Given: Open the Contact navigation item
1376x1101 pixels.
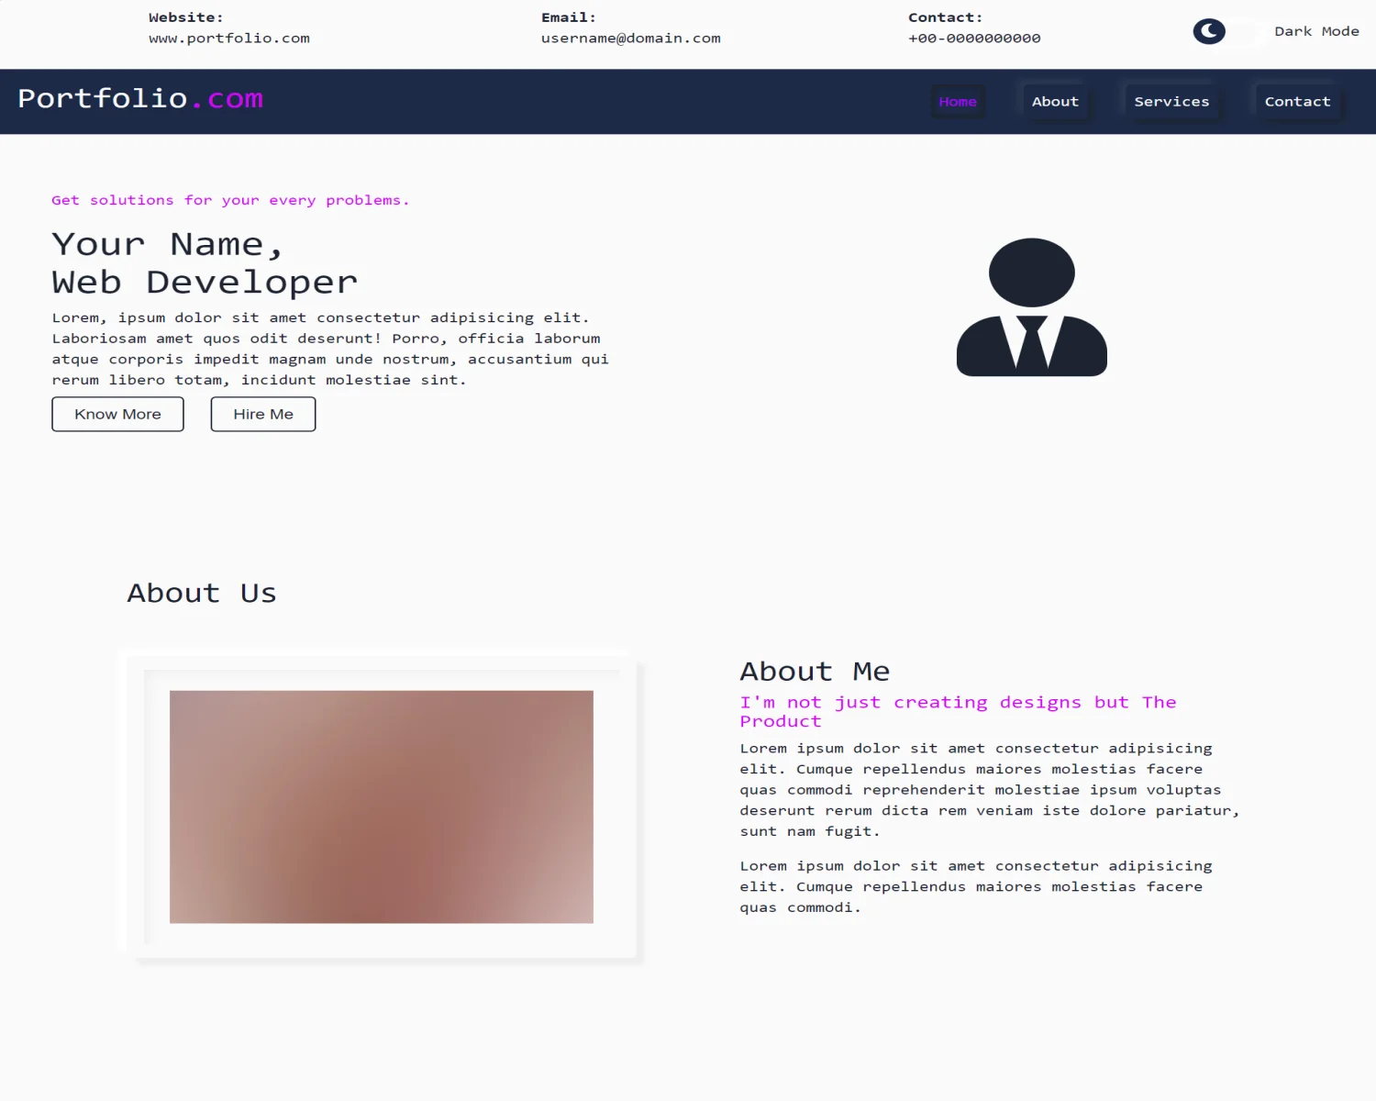Looking at the screenshot, I should (x=1297, y=101).
